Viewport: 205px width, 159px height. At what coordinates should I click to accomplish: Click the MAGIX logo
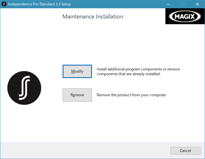(x=185, y=16)
